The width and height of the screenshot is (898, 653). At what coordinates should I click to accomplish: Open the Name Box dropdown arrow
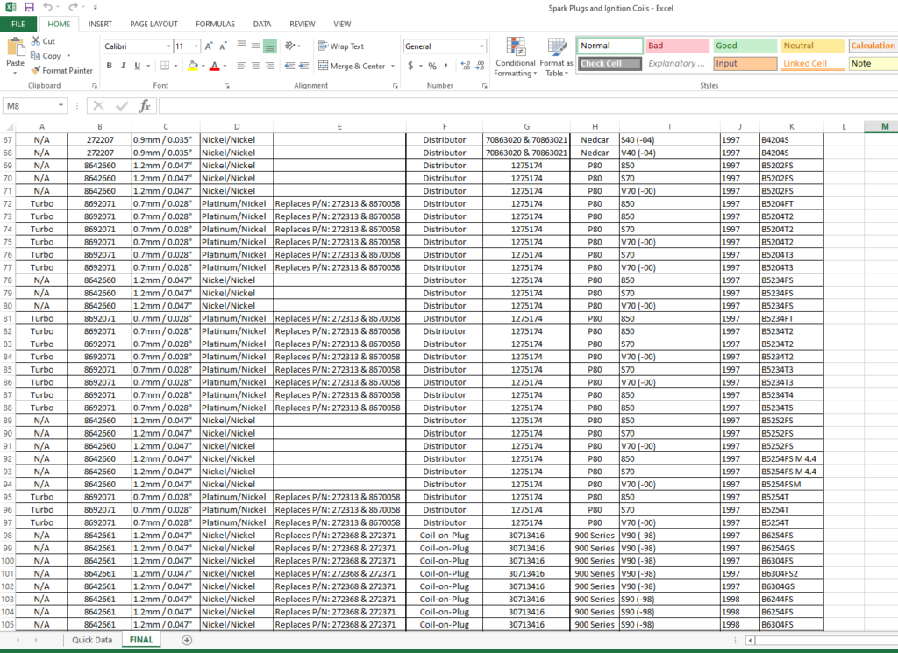[x=61, y=105]
